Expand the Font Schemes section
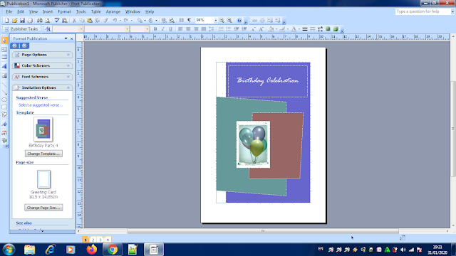This screenshot has height=256, width=456. coord(42,77)
